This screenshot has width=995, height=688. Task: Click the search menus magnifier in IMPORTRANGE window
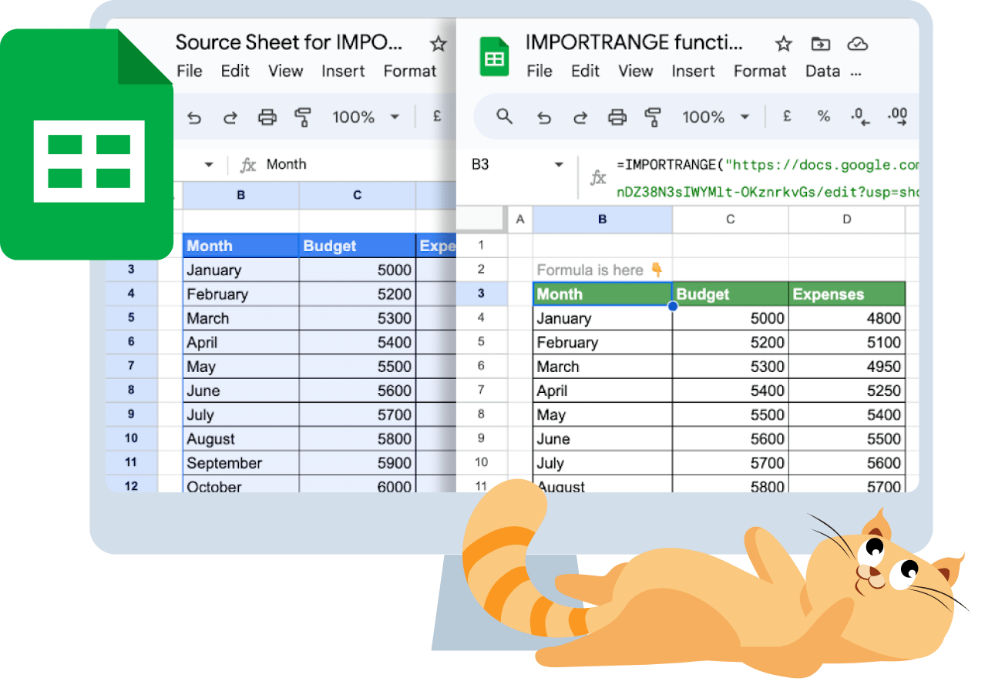[505, 116]
